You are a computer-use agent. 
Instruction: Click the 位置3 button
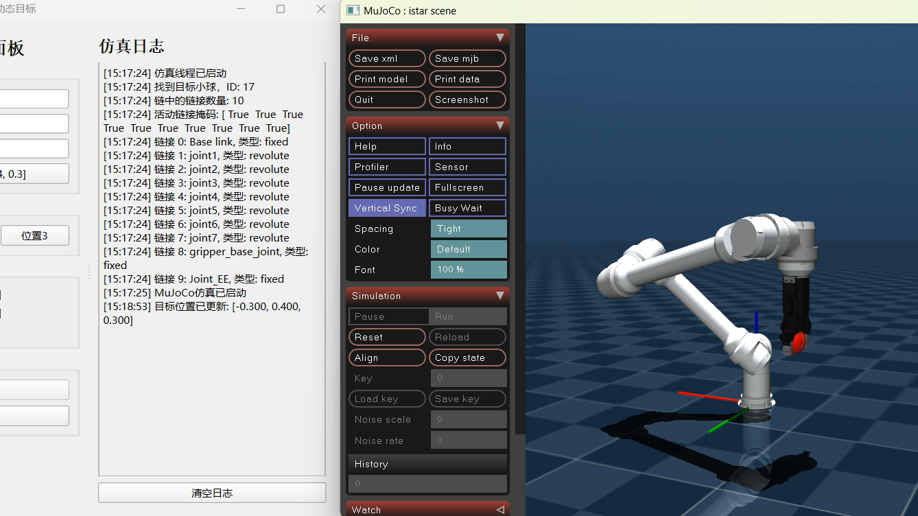click(x=34, y=235)
